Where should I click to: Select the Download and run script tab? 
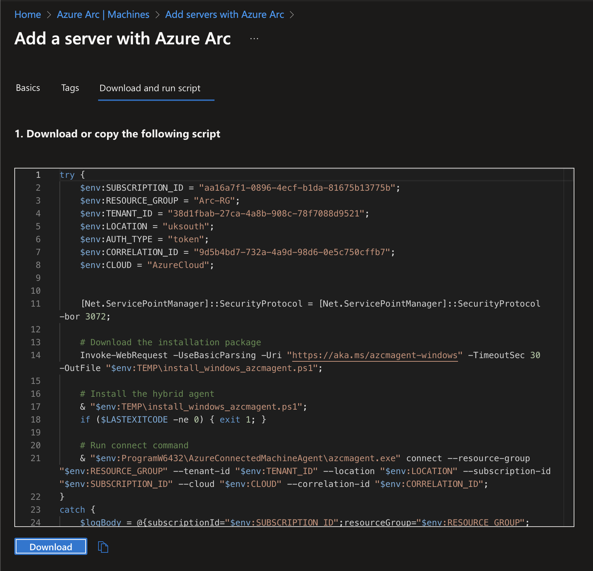tap(150, 88)
